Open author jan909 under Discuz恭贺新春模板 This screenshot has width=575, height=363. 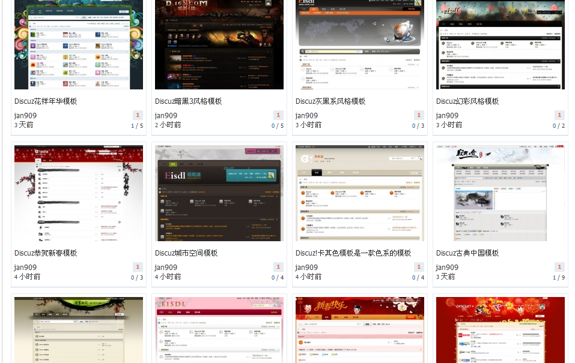(x=25, y=268)
